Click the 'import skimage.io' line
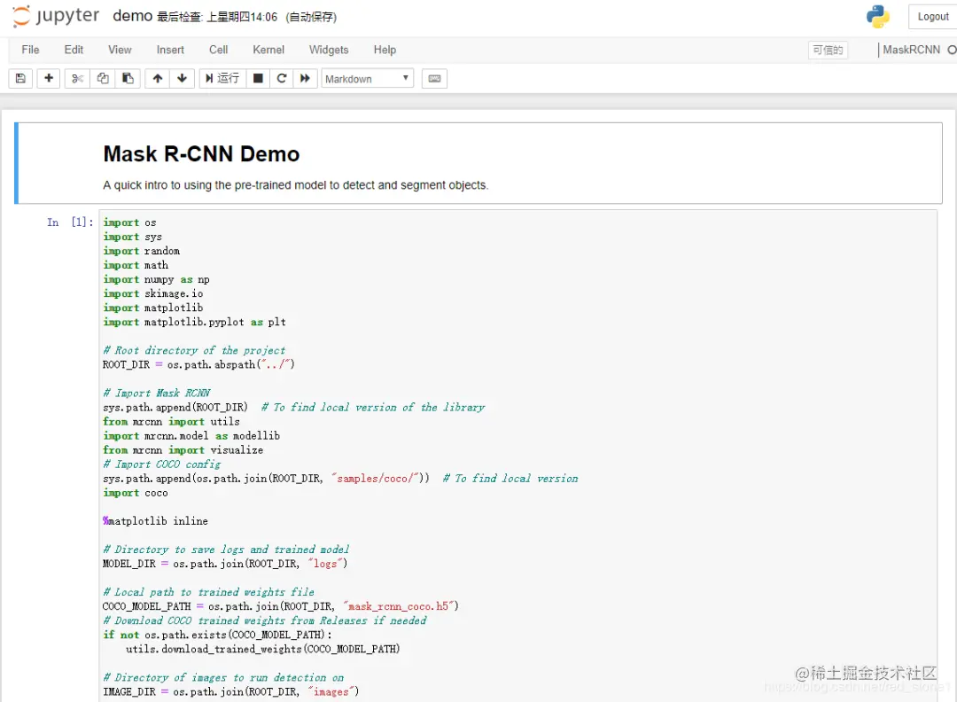The height and width of the screenshot is (702, 957). click(x=153, y=293)
